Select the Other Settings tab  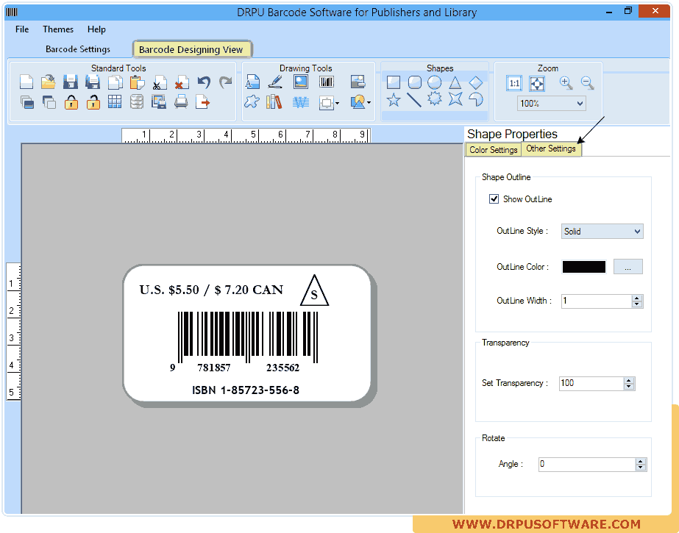coord(551,149)
